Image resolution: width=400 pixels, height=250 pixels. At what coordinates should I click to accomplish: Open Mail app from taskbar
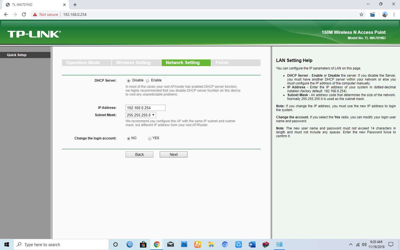(171, 244)
